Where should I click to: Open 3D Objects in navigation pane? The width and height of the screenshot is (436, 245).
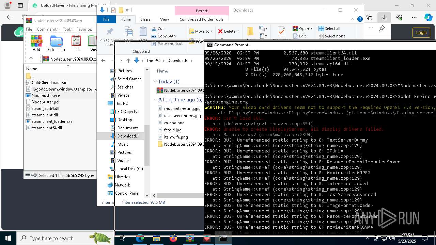click(x=123, y=112)
